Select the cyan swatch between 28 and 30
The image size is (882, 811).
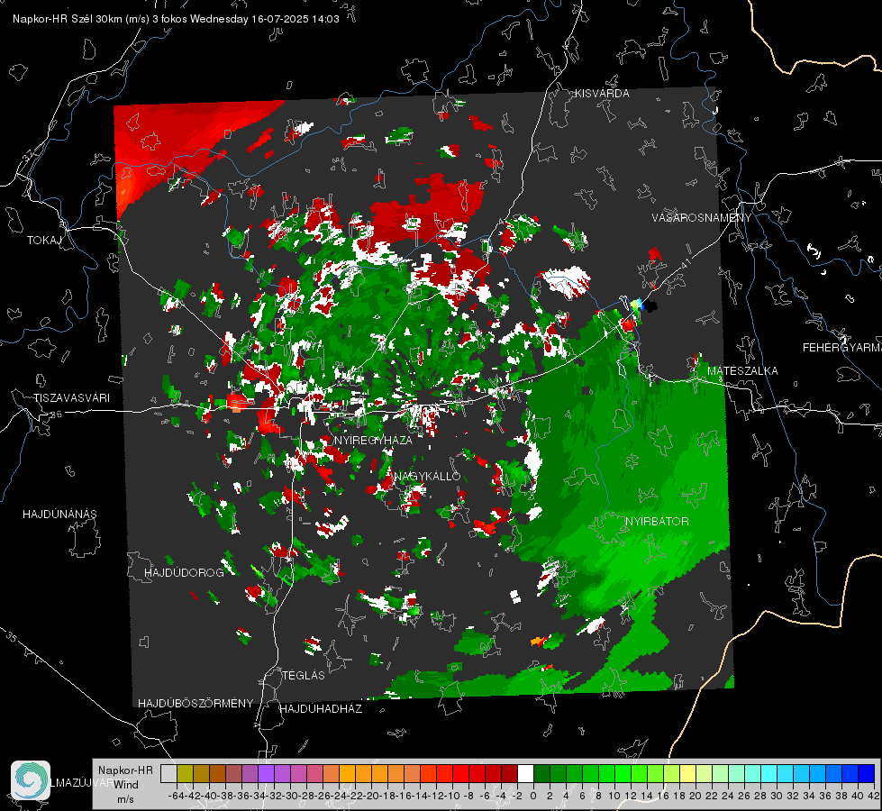[768, 773]
